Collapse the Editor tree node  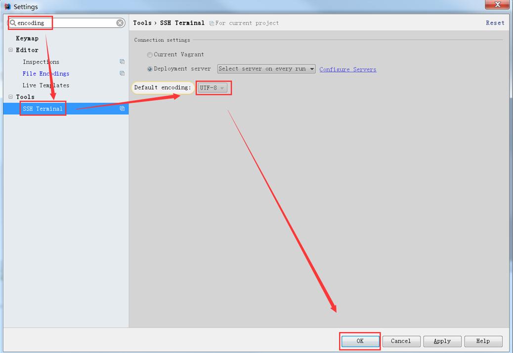[x=10, y=50]
